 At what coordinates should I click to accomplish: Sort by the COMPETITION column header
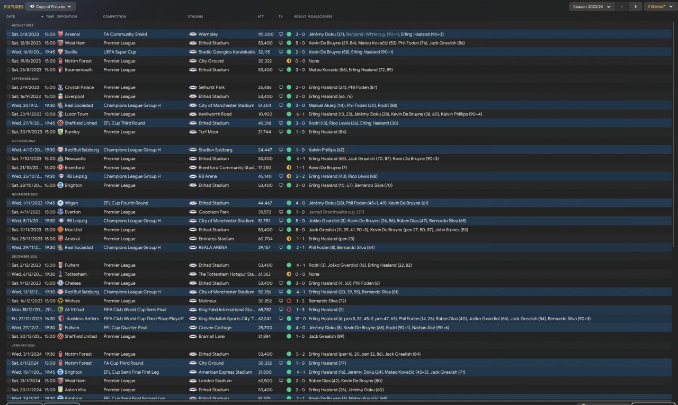tap(114, 16)
